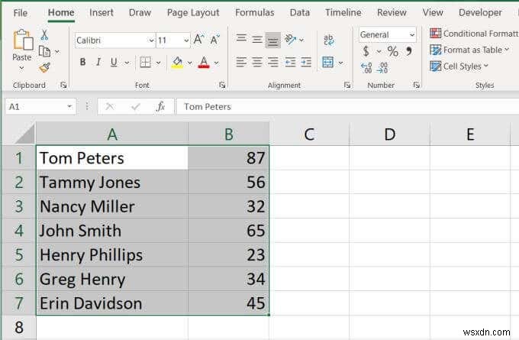Switch to the Developer tab
This screenshot has height=340, width=519.
[480, 12]
